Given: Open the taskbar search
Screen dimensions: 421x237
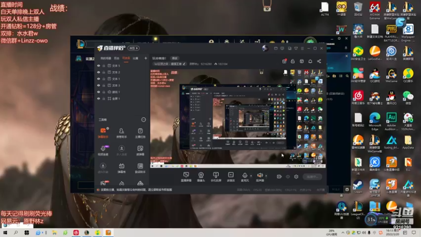Looking at the screenshot, I should [16, 233].
